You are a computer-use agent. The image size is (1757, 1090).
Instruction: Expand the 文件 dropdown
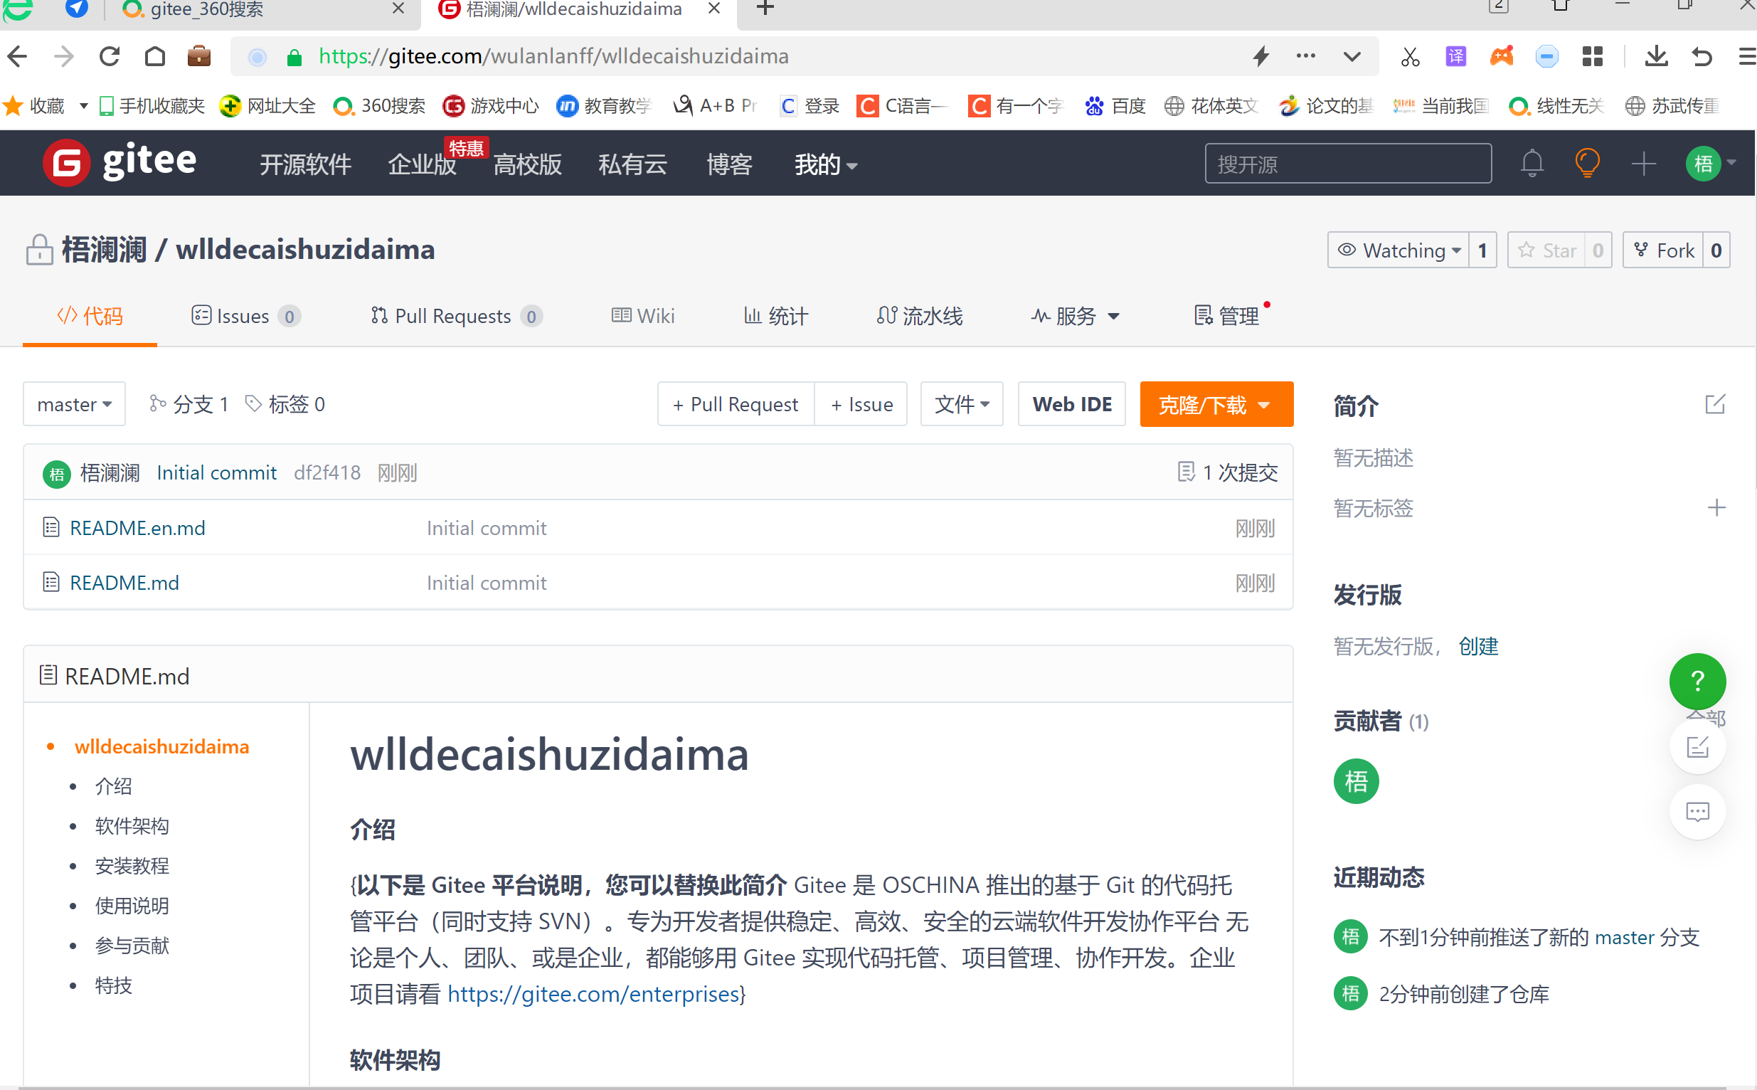962,404
